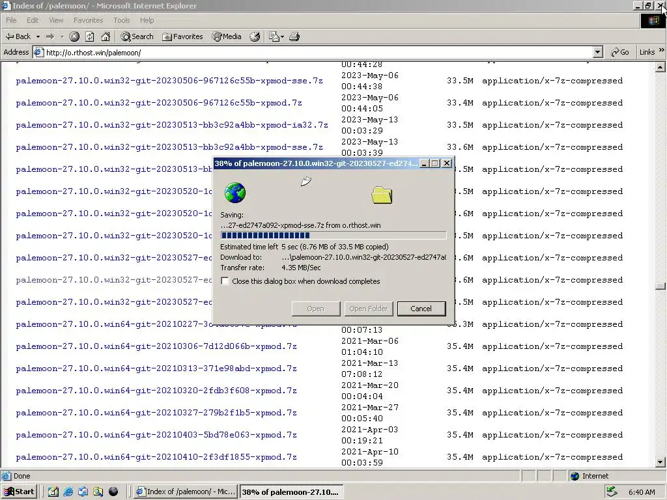Click date '2021-Mar-06' in listing
Image resolution: width=667 pixels, height=500 pixels.
tap(370, 341)
